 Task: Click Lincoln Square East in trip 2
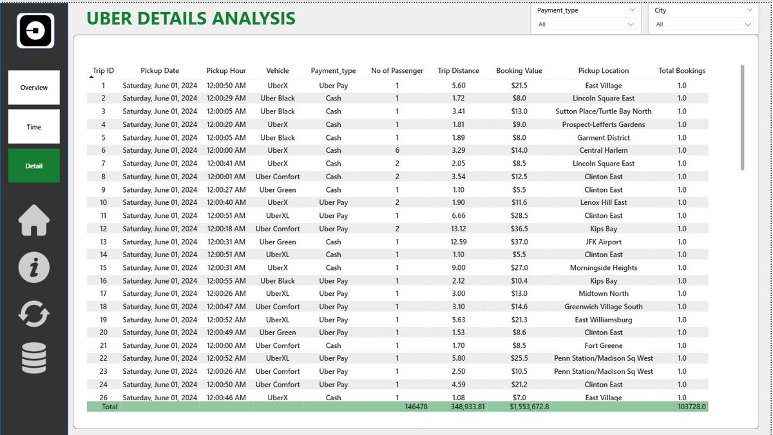coord(604,99)
